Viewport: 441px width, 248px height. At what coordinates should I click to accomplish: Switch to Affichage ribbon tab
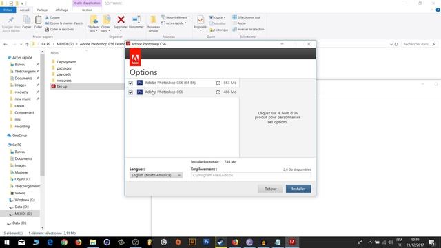coord(61,10)
